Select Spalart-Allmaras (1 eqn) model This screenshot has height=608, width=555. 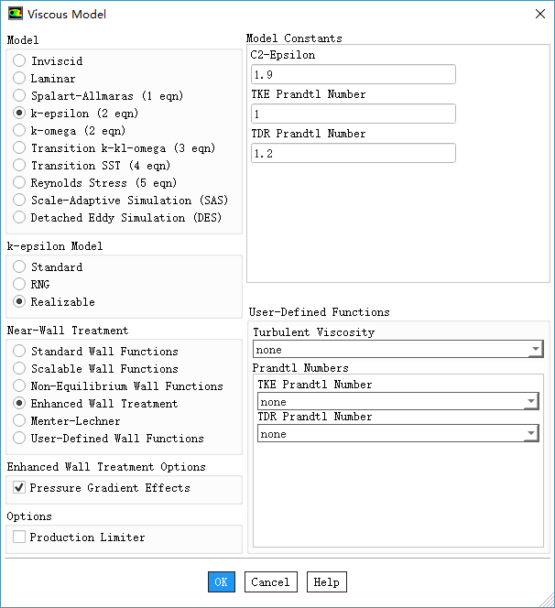tap(19, 96)
